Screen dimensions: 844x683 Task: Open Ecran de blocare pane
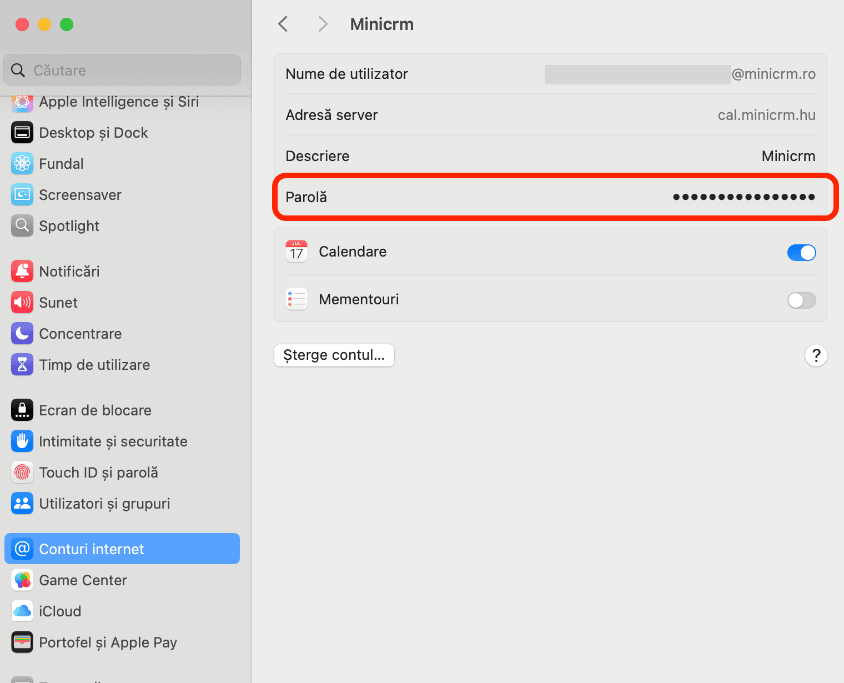[x=122, y=410]
